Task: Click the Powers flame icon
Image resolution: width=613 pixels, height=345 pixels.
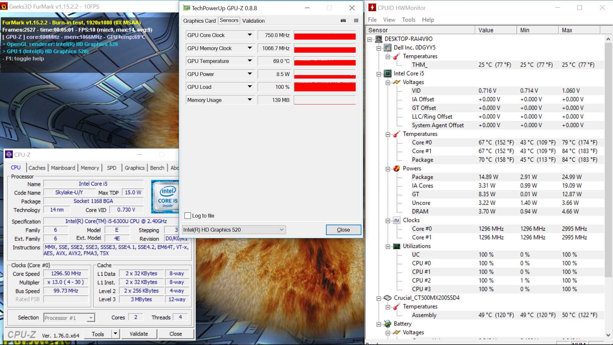Action: tap(397, 168)
